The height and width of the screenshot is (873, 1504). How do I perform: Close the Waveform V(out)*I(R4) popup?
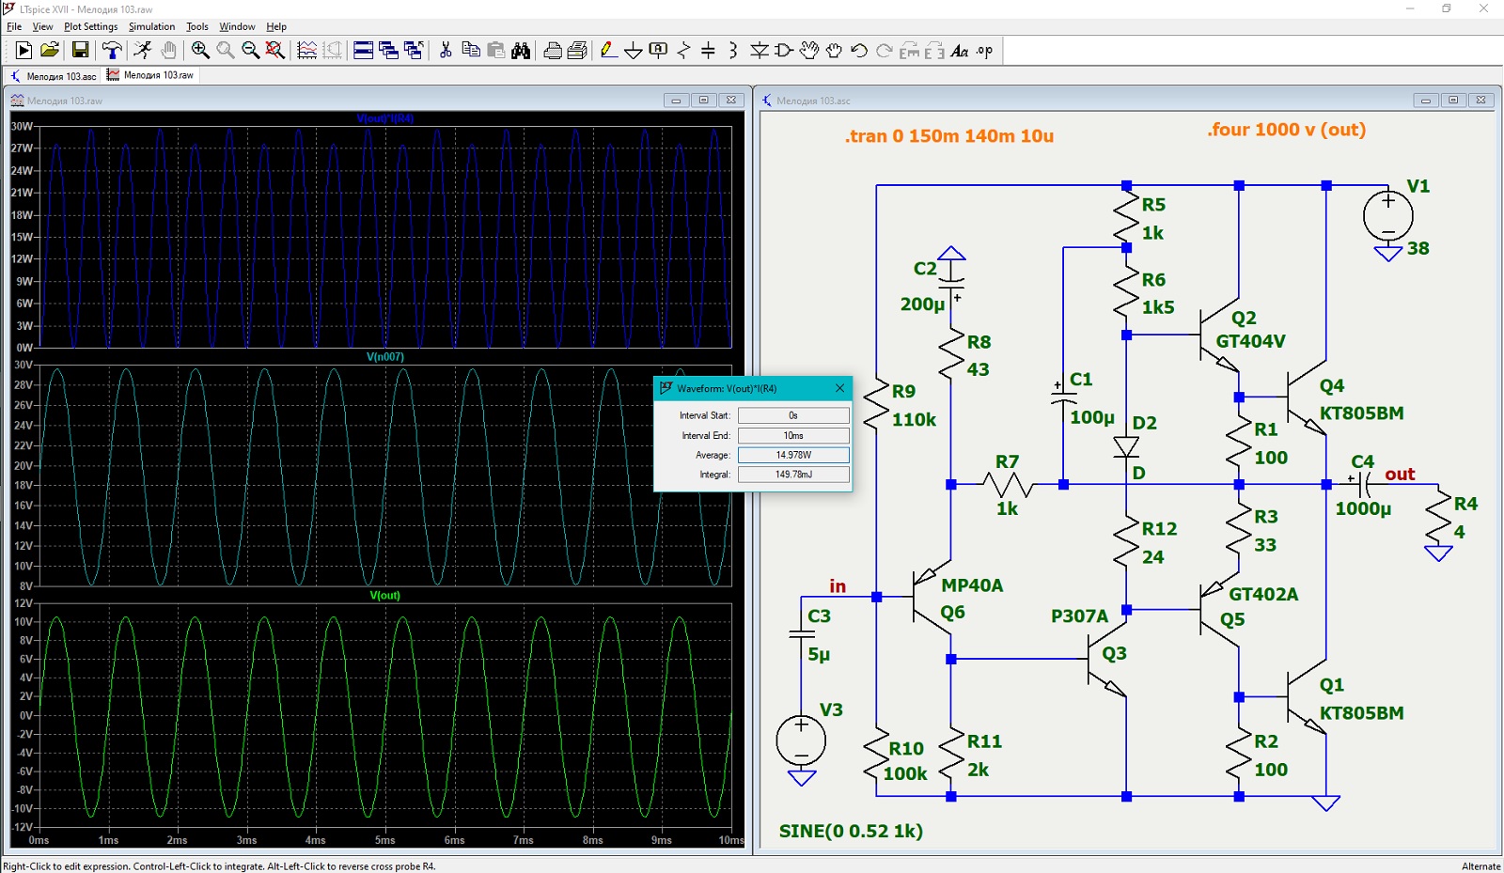(x=839, y=388)
